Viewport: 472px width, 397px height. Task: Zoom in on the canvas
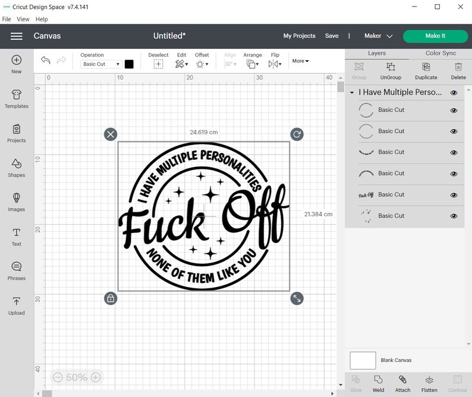pos(96,377)
